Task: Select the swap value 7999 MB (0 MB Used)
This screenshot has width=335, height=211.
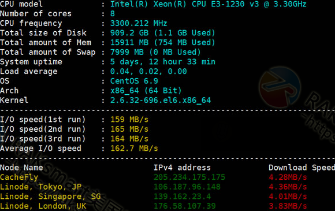Action: coord(155,52)
